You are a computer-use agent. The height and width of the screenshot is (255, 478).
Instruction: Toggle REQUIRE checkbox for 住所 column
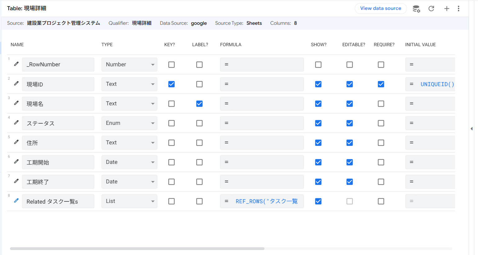click(x=381, y=143)
